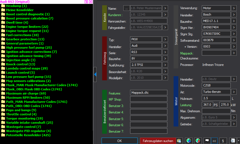
Task: Click the document properties icon at bottom right
Action: [x=232, y=141]
